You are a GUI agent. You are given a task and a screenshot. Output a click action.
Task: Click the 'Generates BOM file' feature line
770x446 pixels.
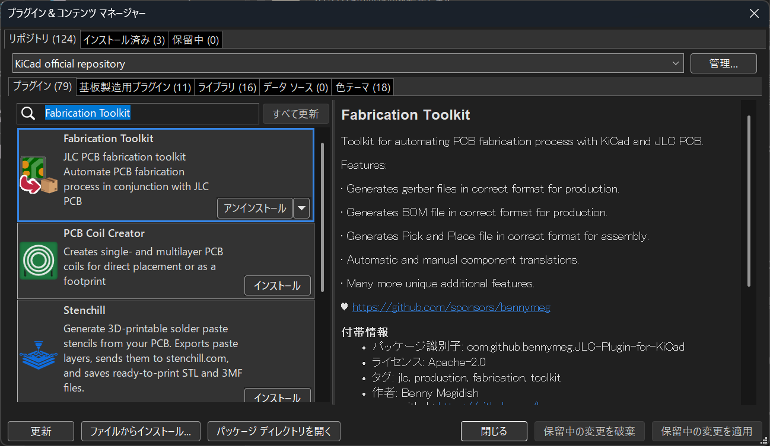475,213
